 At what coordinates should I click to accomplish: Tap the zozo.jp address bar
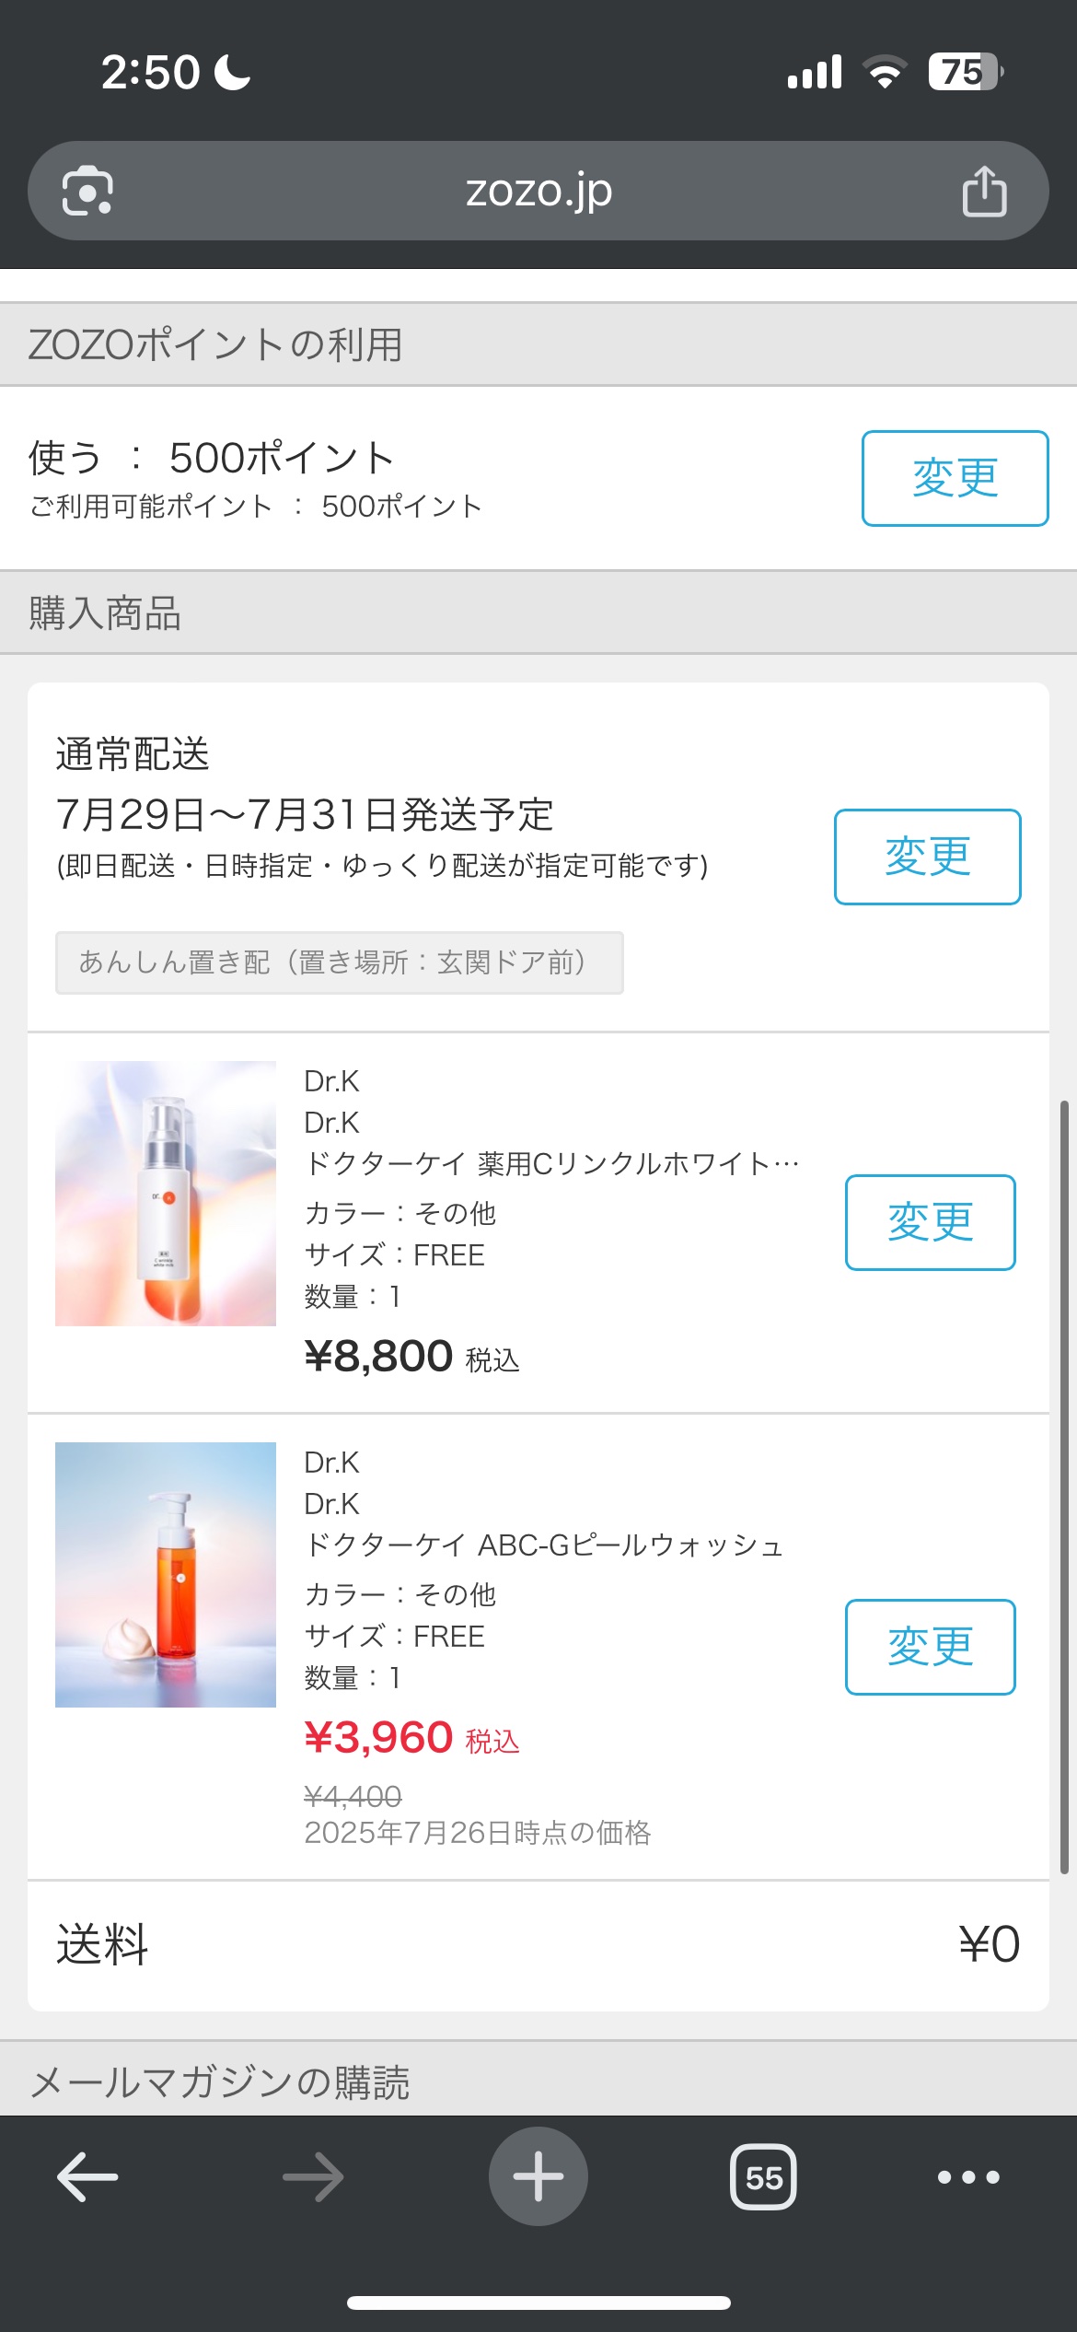(x=538, y=191)
